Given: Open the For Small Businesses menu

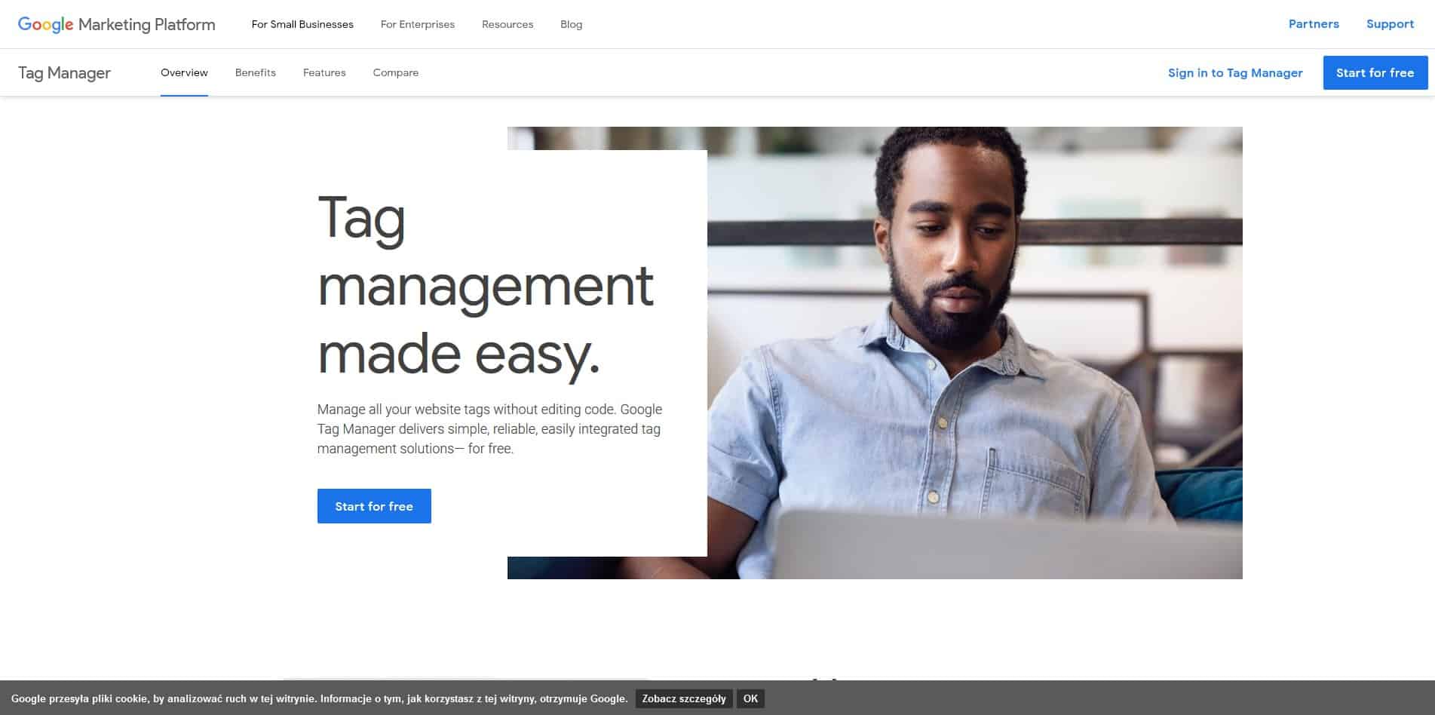Looking at the screenshot, I should (x=302, y=24).
